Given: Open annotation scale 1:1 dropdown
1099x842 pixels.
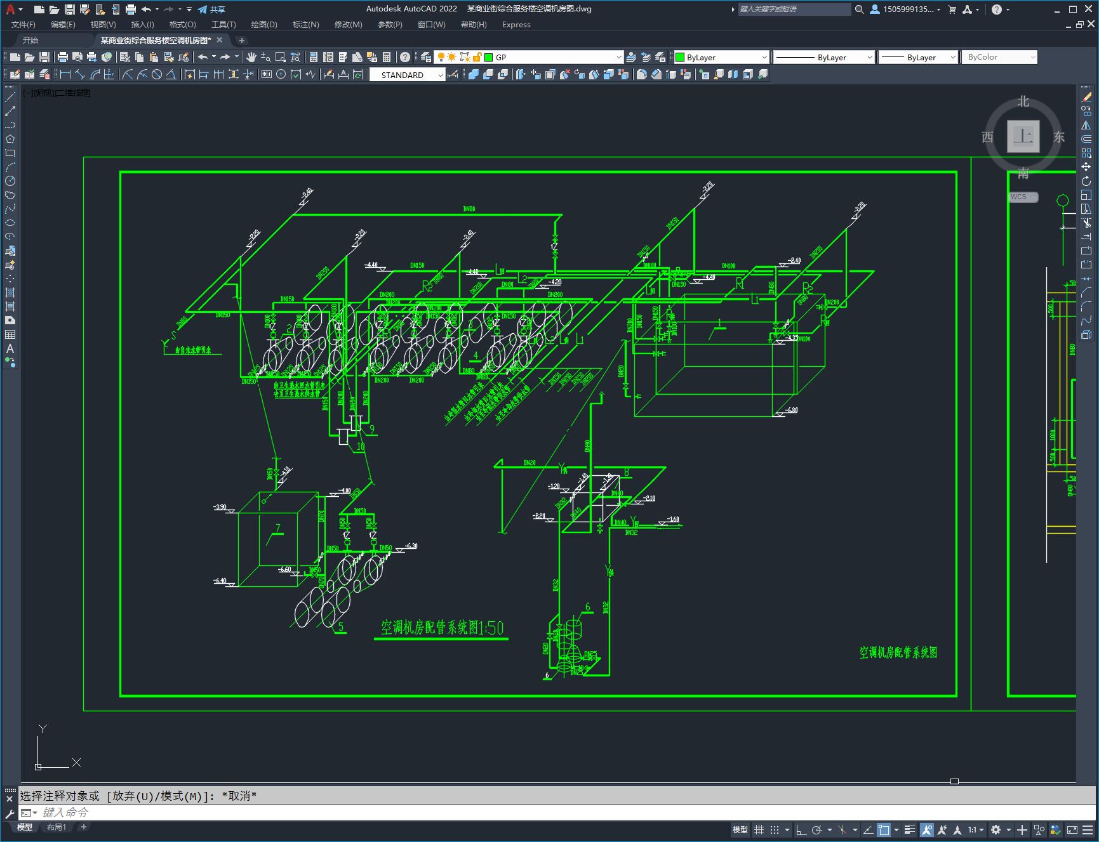Looking at the screenshot, I should (x=976, y=829).
